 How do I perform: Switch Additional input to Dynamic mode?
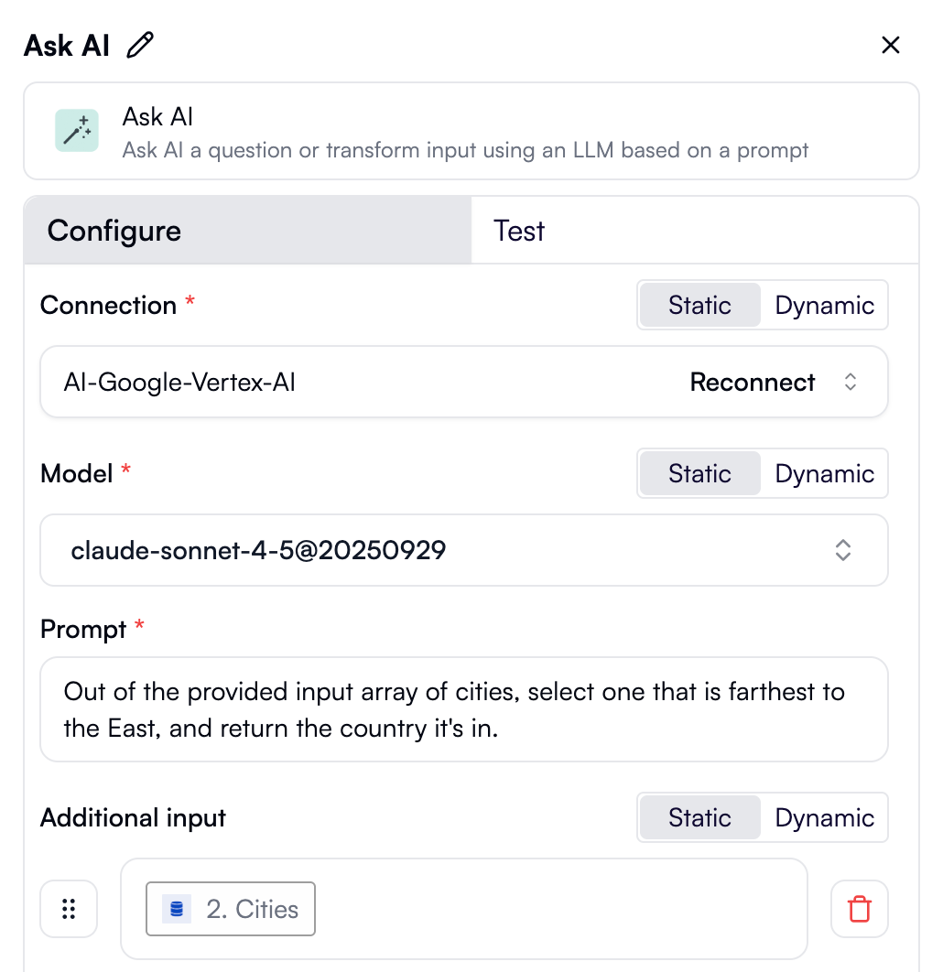point(823,817)
